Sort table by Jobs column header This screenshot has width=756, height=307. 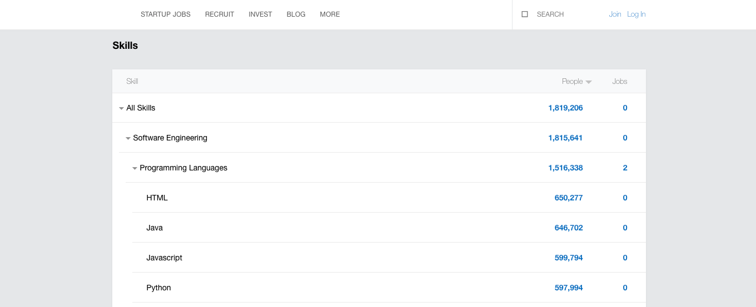(x=619, y=81)
